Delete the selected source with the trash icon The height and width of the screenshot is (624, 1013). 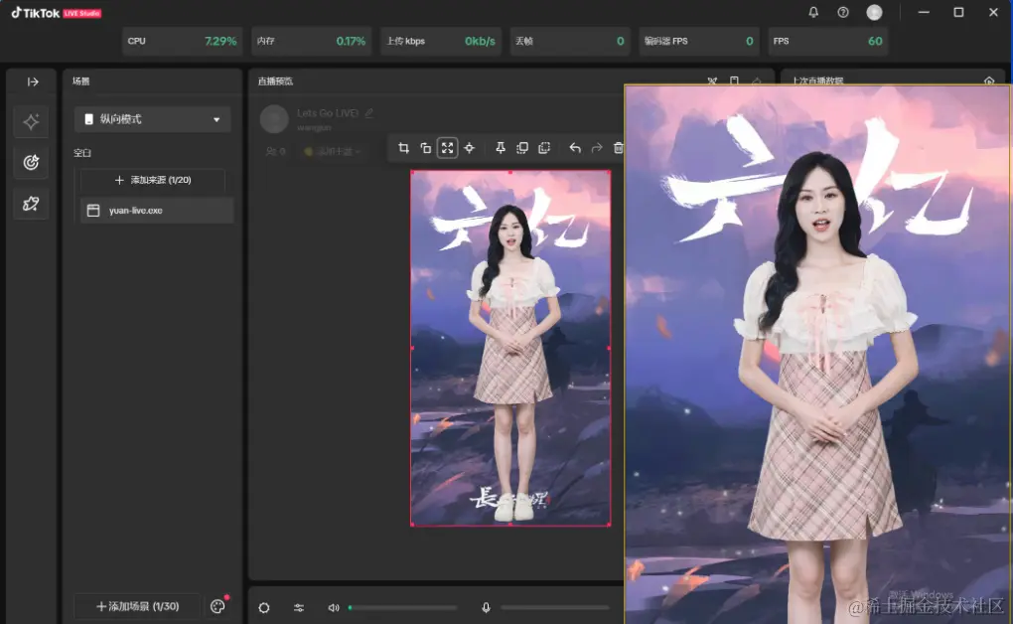coord(619,148)
